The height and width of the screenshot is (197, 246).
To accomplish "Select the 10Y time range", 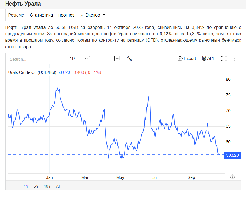I will (47, 186).
